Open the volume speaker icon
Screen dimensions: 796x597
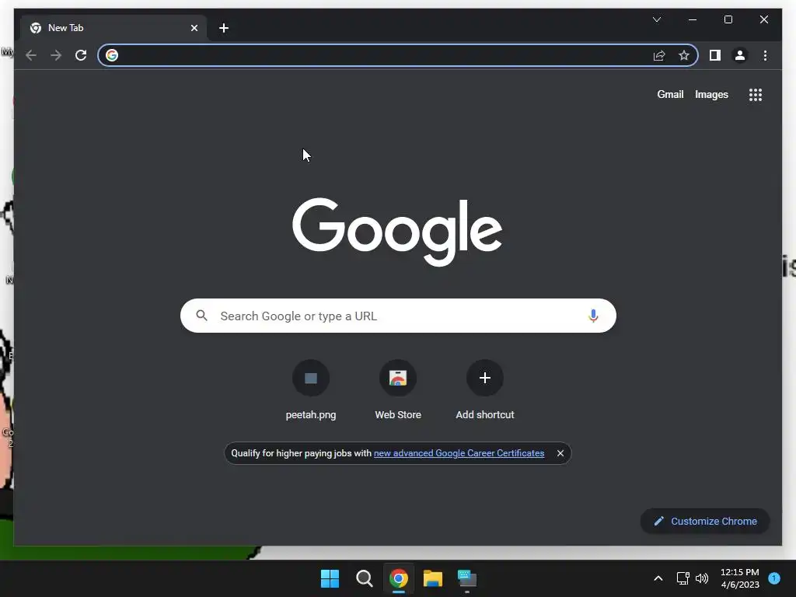point(702,578)
